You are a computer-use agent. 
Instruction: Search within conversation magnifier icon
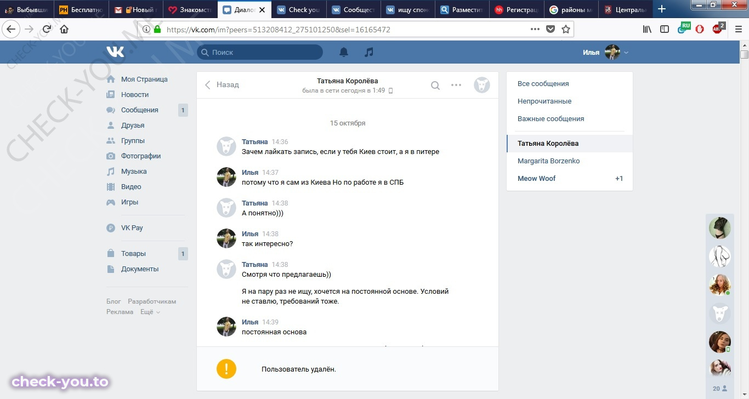point(435,85)
